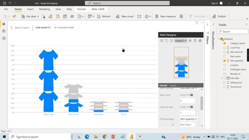Check the Selling price field
249x140 pixels.
tap(224, 82)
